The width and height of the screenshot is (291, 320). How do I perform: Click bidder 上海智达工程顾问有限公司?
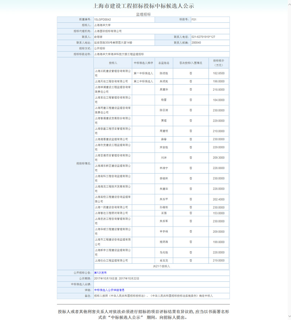click(111, 213)
